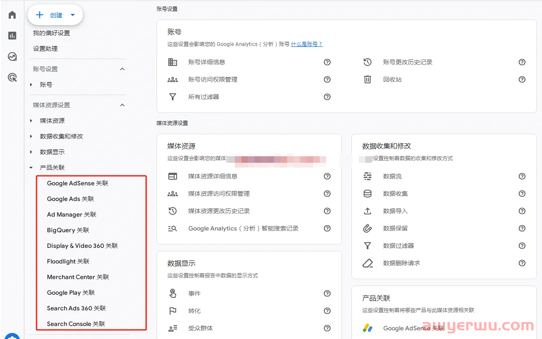542x339 pixels.
Task: Open 账号详细信息 setting
Action: tap(207, 62)
